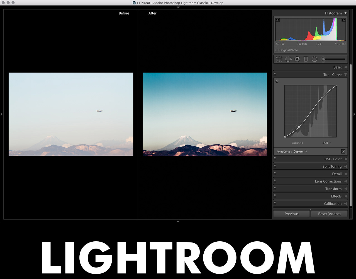Click the Before preview image
The height and width of the screenshot is (279, 356).
[71, 114]
